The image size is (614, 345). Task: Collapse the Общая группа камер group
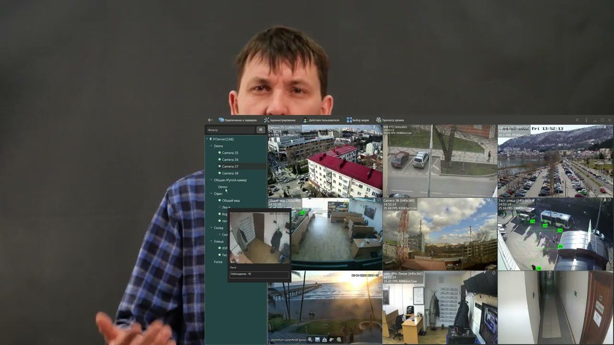(211, 180)
